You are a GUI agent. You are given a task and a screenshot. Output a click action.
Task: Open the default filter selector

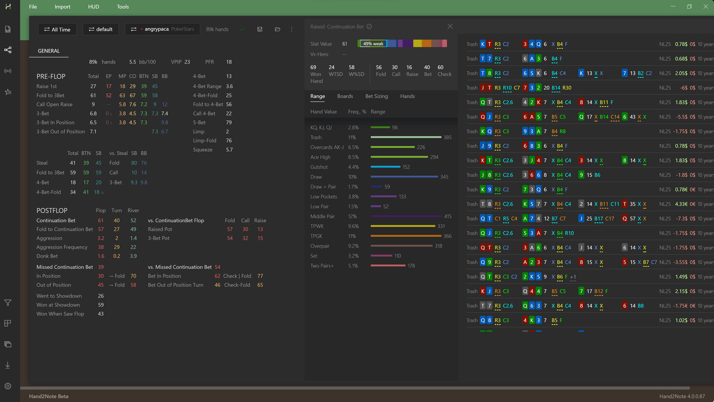[x=101, y=29]
